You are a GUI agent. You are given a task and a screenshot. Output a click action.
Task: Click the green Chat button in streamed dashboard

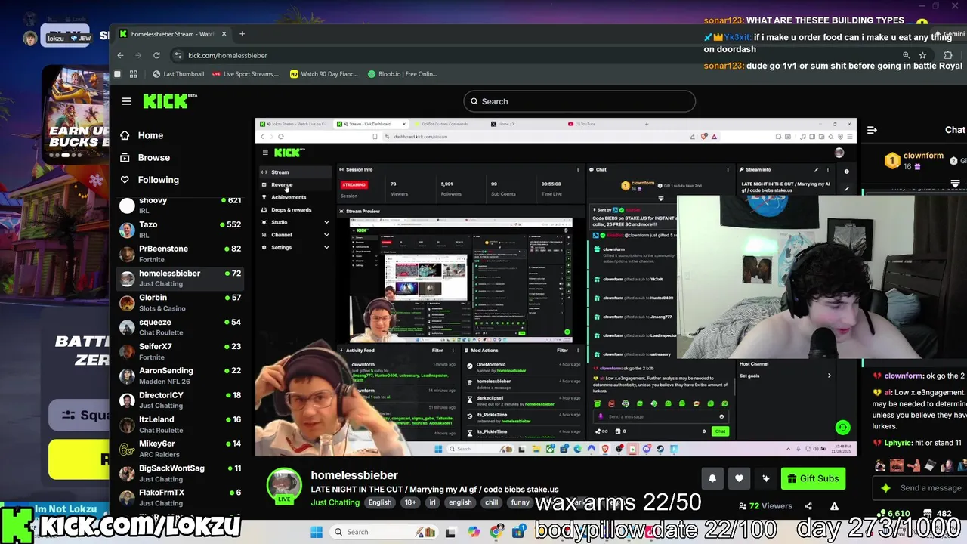click(x=720, y=431)
